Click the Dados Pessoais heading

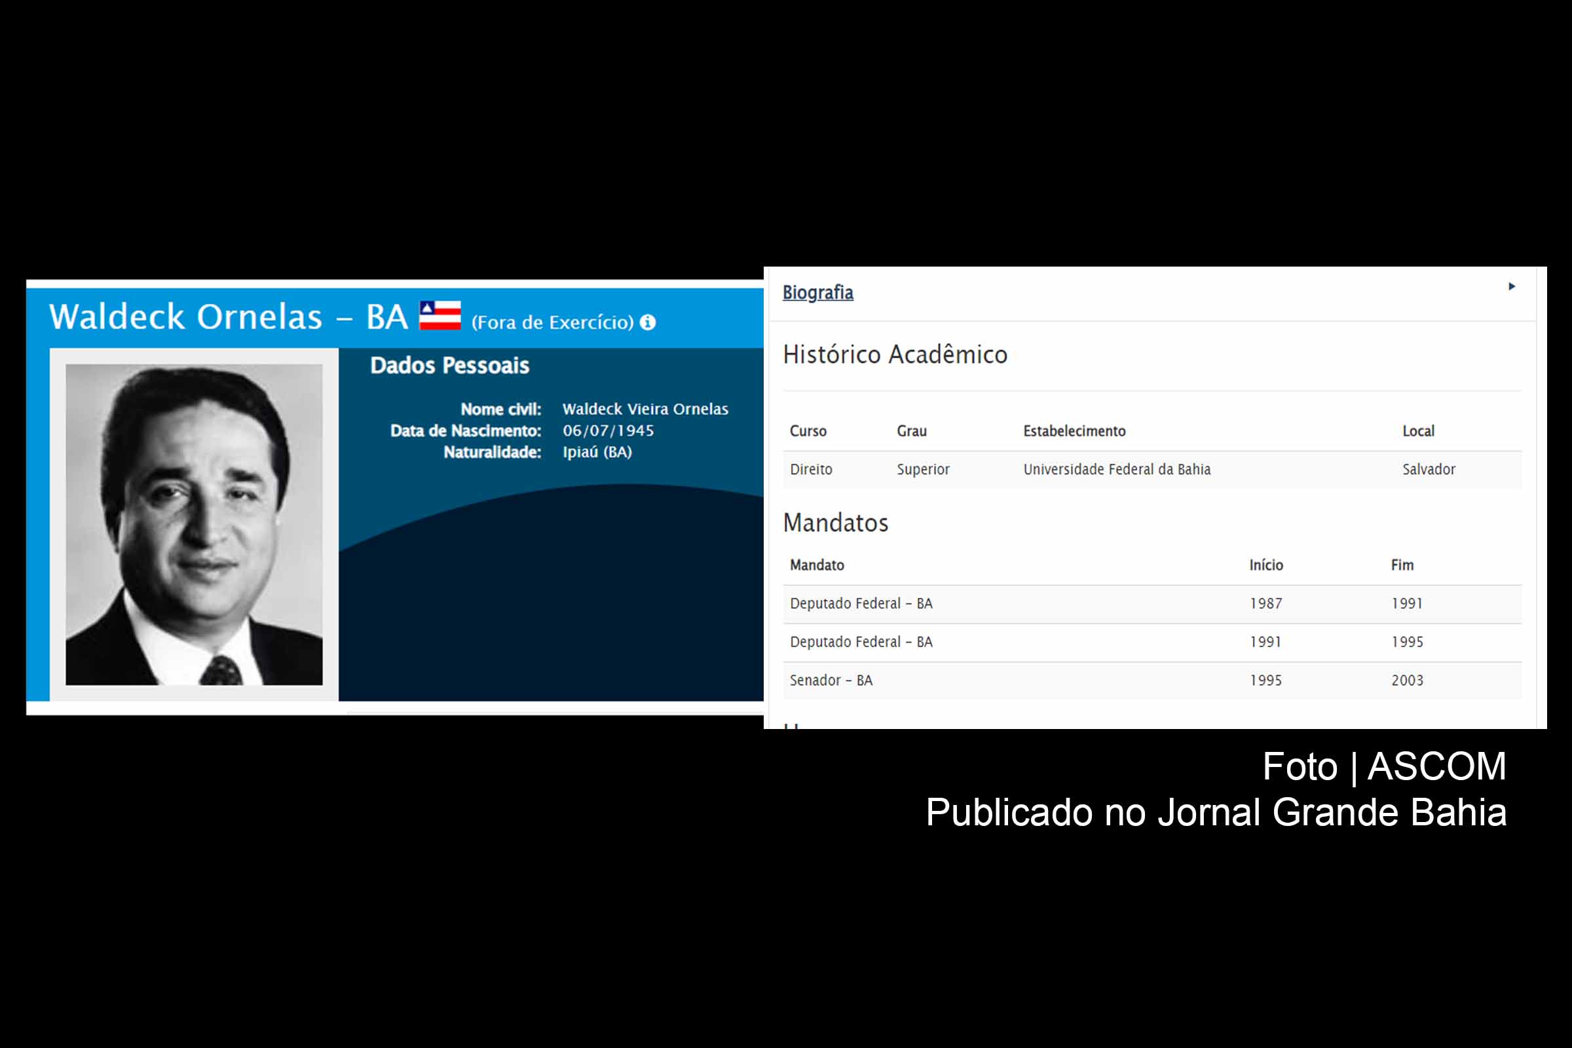[x=450, y=365]
